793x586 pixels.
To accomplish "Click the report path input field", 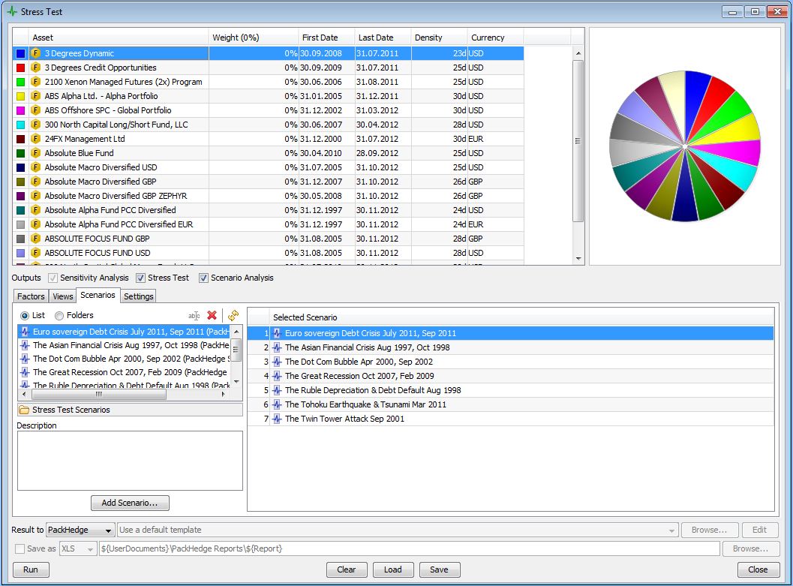I will tap(409, 548).
